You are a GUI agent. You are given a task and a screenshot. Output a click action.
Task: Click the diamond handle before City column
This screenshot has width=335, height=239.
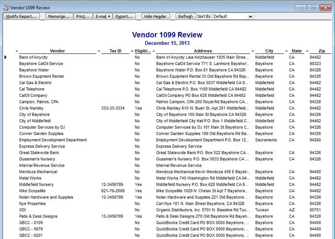pos(253,51)
